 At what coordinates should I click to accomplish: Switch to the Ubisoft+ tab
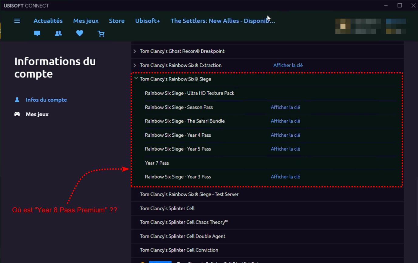point(148,21)
